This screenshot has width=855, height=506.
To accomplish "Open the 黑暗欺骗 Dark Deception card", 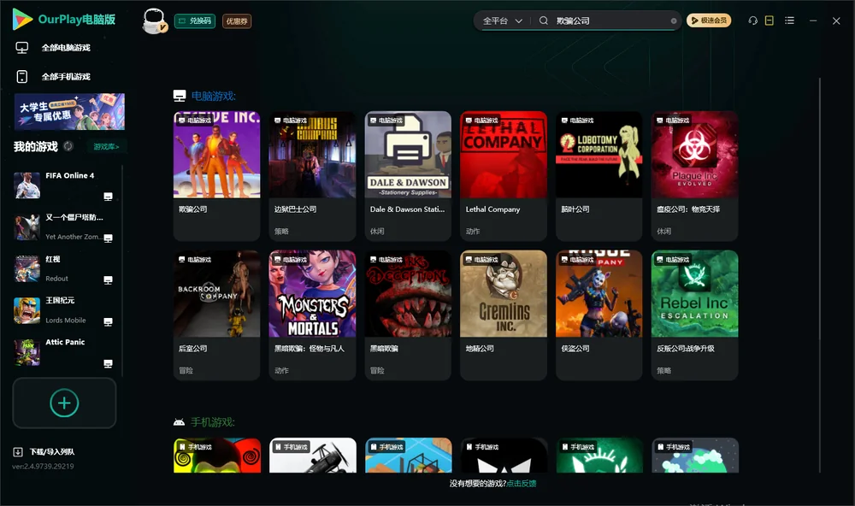I will tap(408, 315).
